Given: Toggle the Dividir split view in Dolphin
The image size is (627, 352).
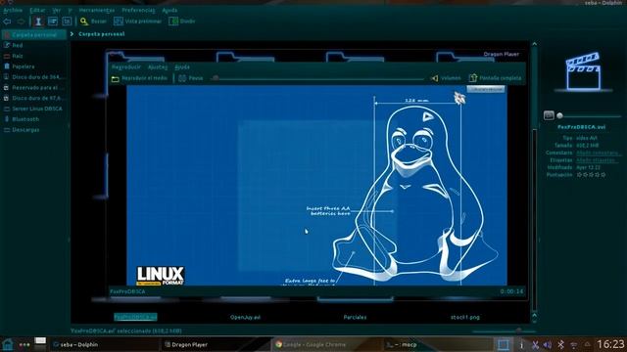Looking at the screenshot, I should pyautogui.click(x=182, y=22).
